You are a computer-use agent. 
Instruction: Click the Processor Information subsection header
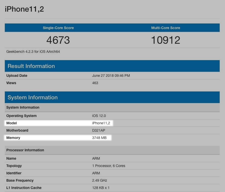25,150
